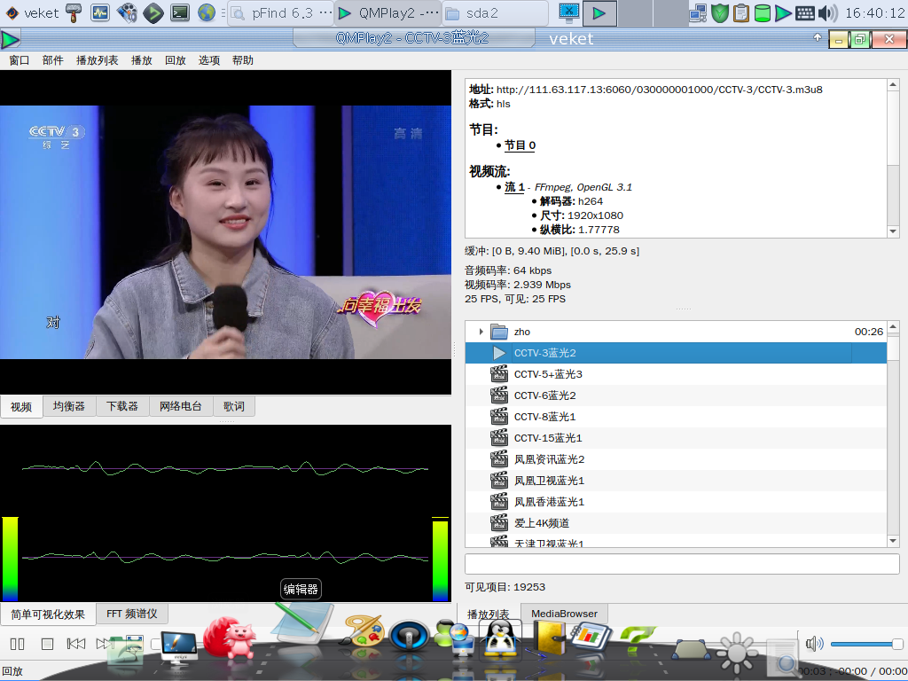Open the 部件 menu
The height and width of the screenshot is (681, 908).
pyautogui.click(x=52, y=60)
